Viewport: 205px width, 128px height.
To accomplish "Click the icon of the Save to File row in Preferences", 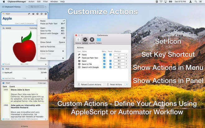I will pyautogui.click(x=79, y=64).
